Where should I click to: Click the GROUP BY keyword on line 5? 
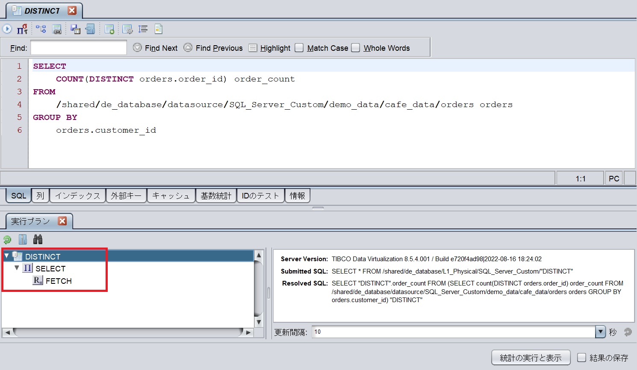pyautogui.click(x=55, y=117)
